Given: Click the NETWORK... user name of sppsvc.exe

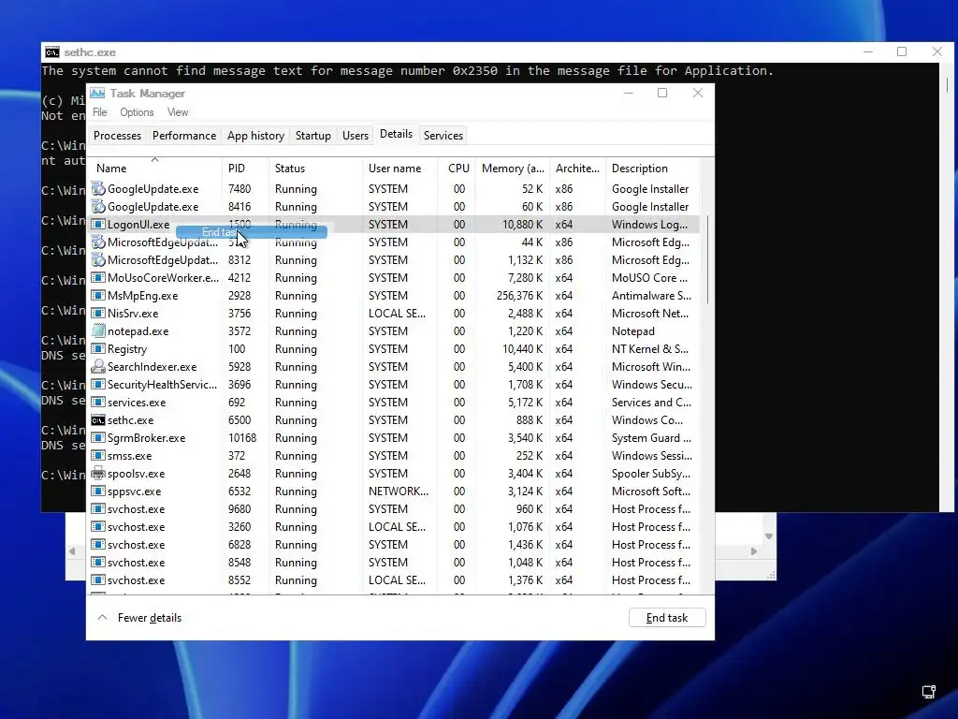Looking at the screenshot, I should pyautogui.click(x=399, y=491).
